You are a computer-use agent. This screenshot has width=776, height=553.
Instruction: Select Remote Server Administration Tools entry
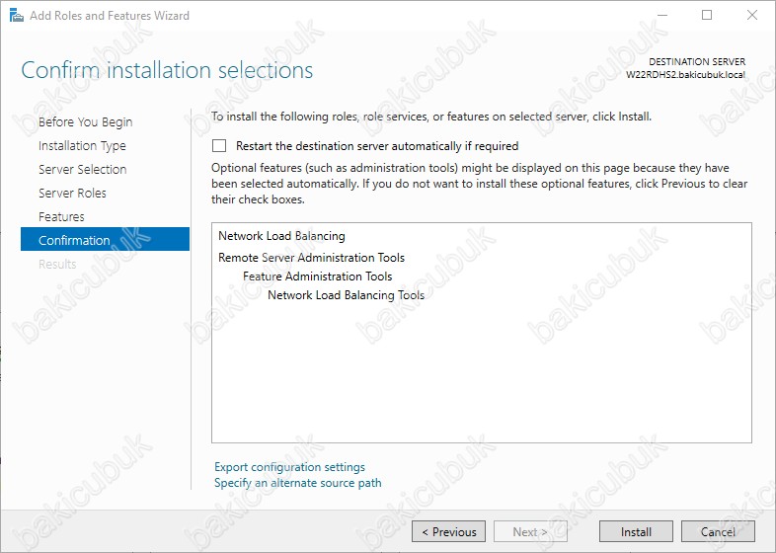tap(311, 258)
